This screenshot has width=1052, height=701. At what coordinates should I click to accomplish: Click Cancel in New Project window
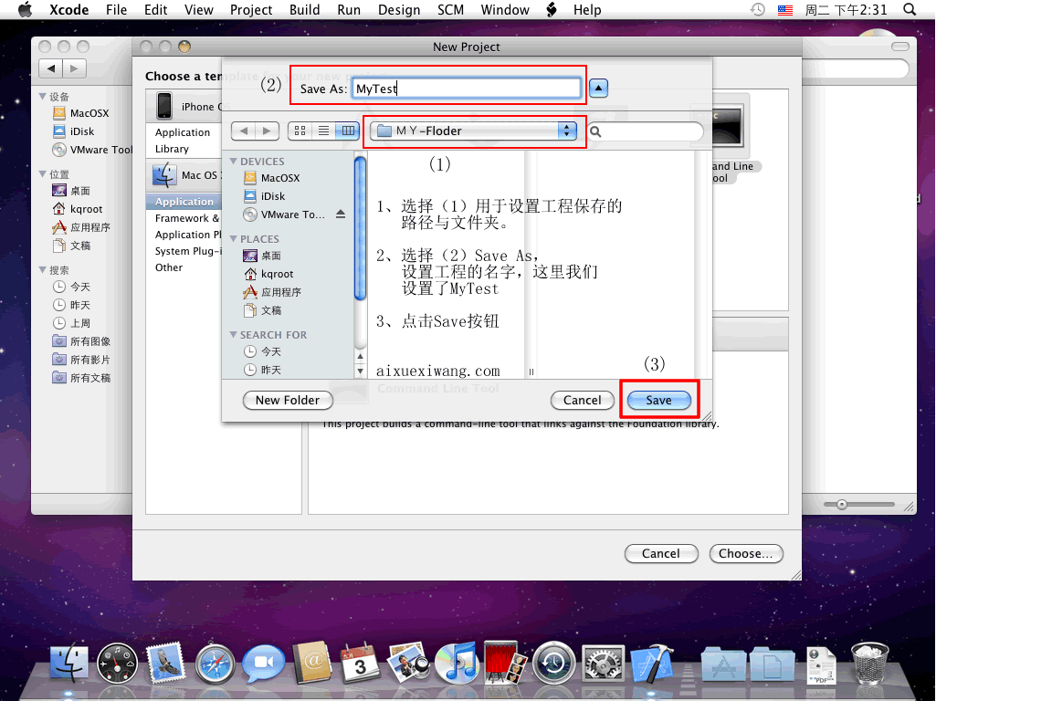[x=661, y=553]
